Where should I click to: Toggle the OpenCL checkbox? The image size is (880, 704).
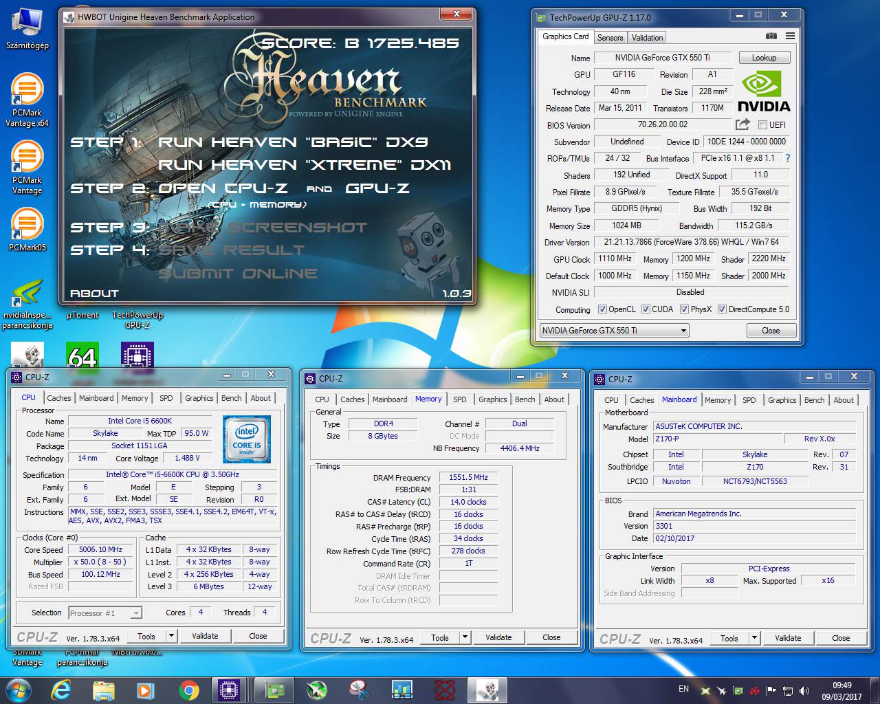(x=602, y=309)
